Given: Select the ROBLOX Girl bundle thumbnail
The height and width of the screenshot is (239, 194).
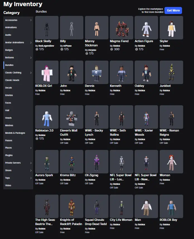Looking at the screenshot, I should click(x=47, y=72).
